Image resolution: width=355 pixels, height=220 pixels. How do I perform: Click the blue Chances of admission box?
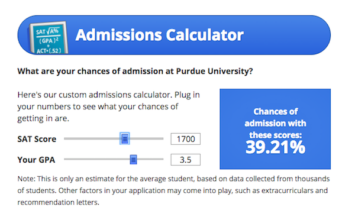tap(275, 129)
